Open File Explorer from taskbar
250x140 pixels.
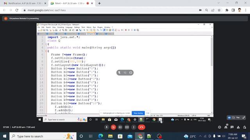pyautogui.click(x=110, y=136)
